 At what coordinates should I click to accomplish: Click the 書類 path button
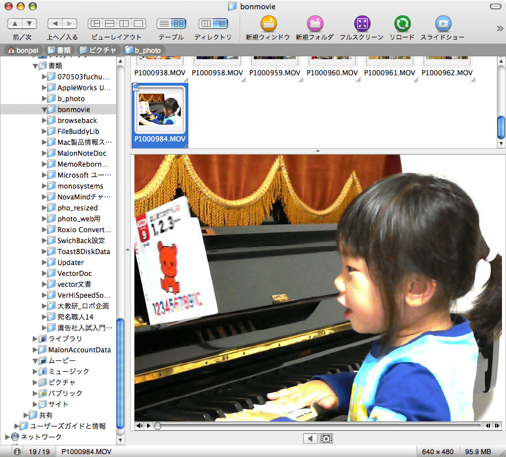(59, 50)
